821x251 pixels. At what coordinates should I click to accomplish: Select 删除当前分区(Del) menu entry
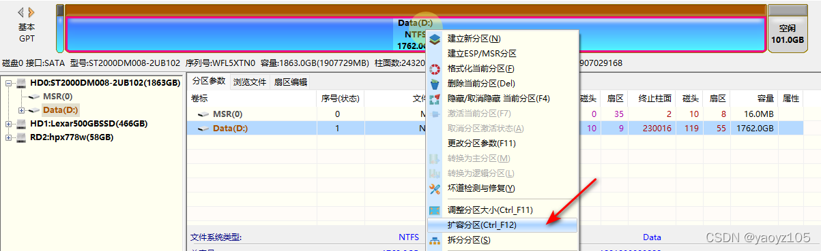click(502, 84)
